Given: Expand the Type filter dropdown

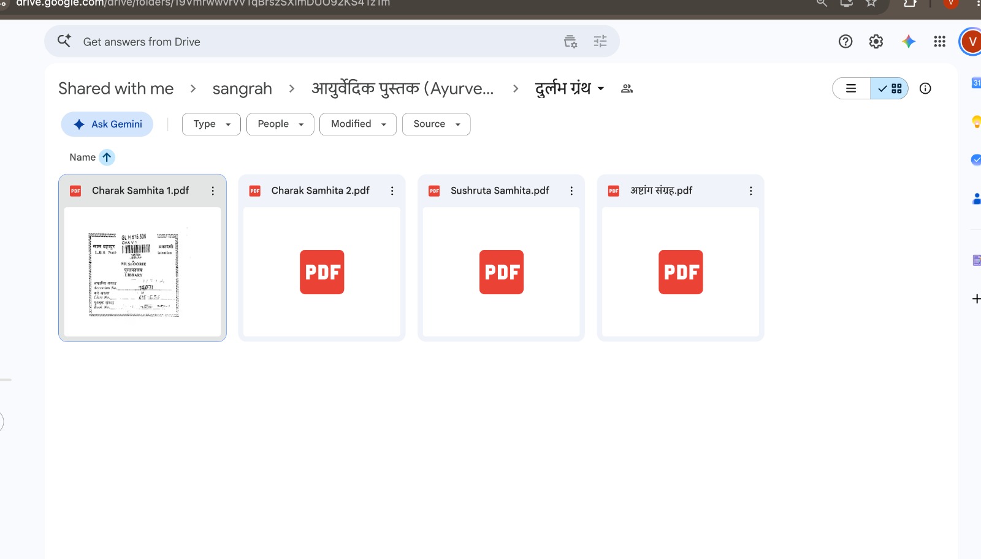Looking at the screenshot, I should [212, 124].
